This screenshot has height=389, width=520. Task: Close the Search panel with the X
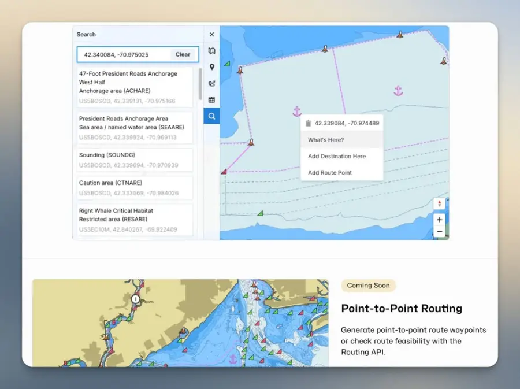(x=211, y=35)
